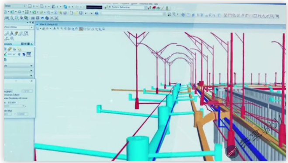The image size is (288, 163).
Task: Click the blue airplane fly-through icon
Action: tap(42, 18)
